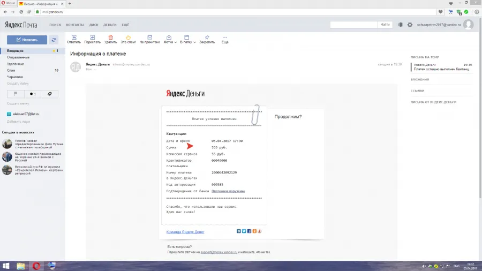The width and height of the screenshot is (482, 271).
Task: Click the user account avatar
Action: coord(469,25)
